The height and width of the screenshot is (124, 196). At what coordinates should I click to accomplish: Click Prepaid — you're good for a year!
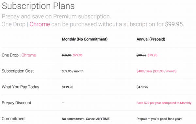159,119
